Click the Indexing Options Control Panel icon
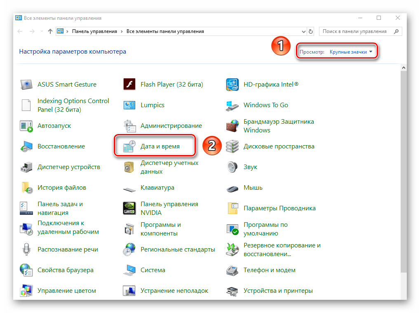Screen dimensions: 420x313 tap(26, 105)
